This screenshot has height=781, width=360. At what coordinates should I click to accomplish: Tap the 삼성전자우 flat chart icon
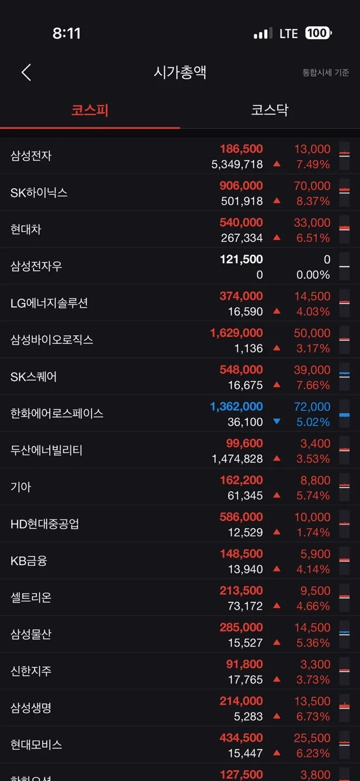point(344,266)
